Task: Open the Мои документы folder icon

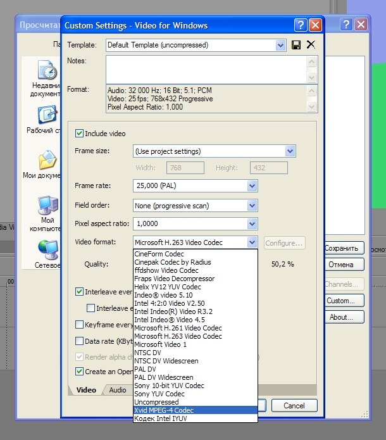Action: pos(47,160)
